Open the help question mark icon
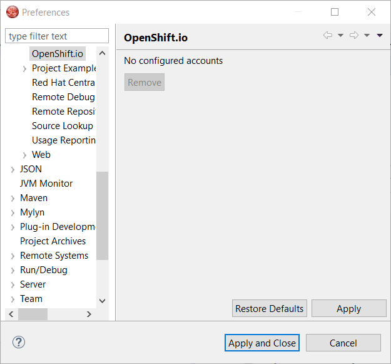Image resolution: width=391 pixels, height=364 pixels. (19, 343)
